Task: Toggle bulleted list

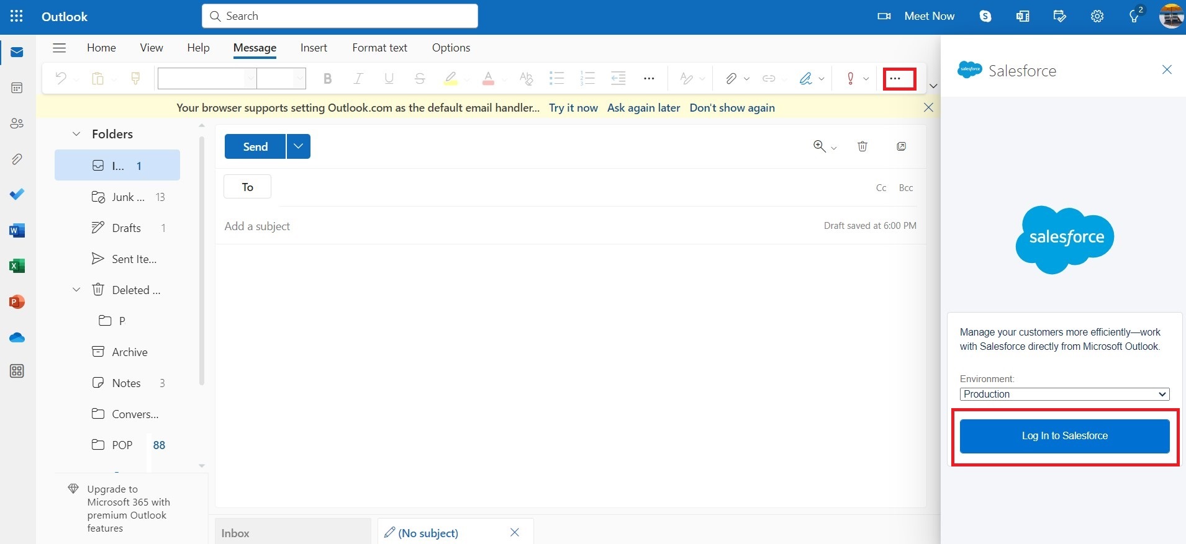Action: [556, 78]
